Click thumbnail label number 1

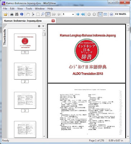25,52
